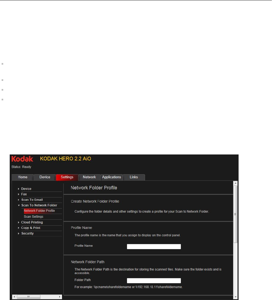Open the Copy & Print section
The image size is (272, 300).
pyautogui.click(x=30, y=228)
